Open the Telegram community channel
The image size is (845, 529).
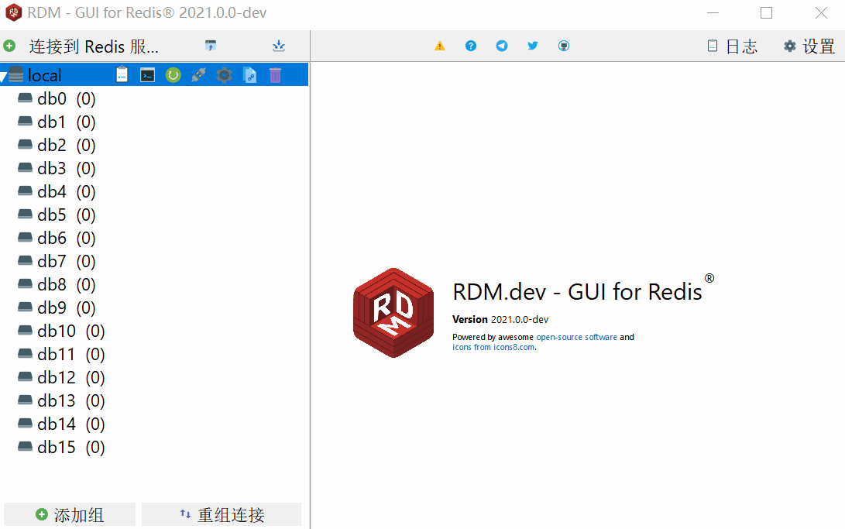[502, 46]
